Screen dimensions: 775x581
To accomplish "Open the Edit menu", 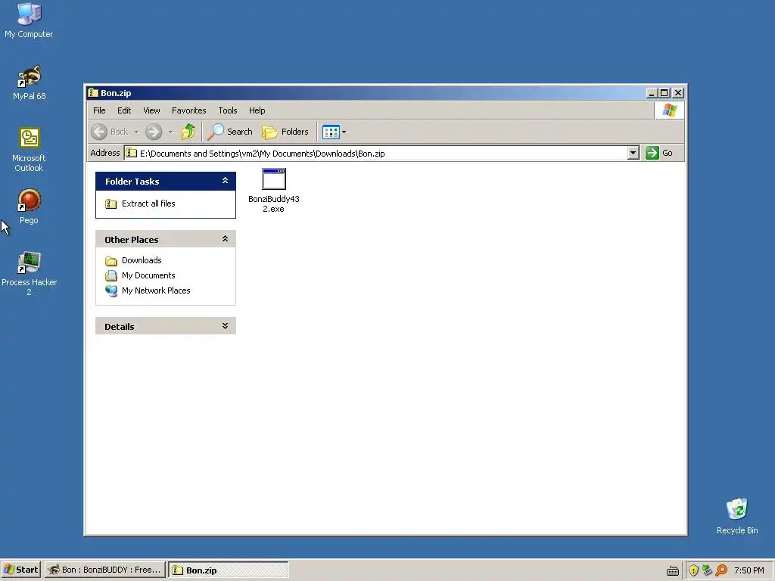I will 124,110.
